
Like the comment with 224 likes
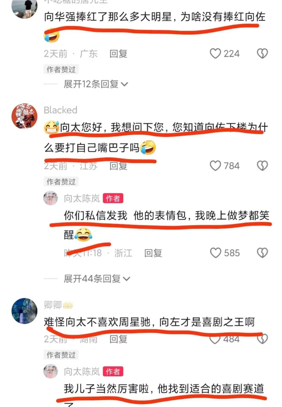pyautogui.click(x=215, y=54)
